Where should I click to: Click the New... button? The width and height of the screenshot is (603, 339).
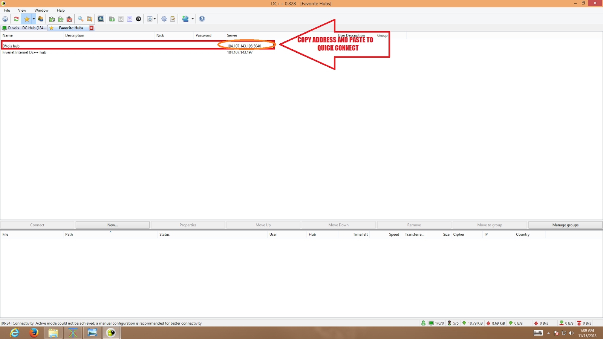[x=113, y=225]
